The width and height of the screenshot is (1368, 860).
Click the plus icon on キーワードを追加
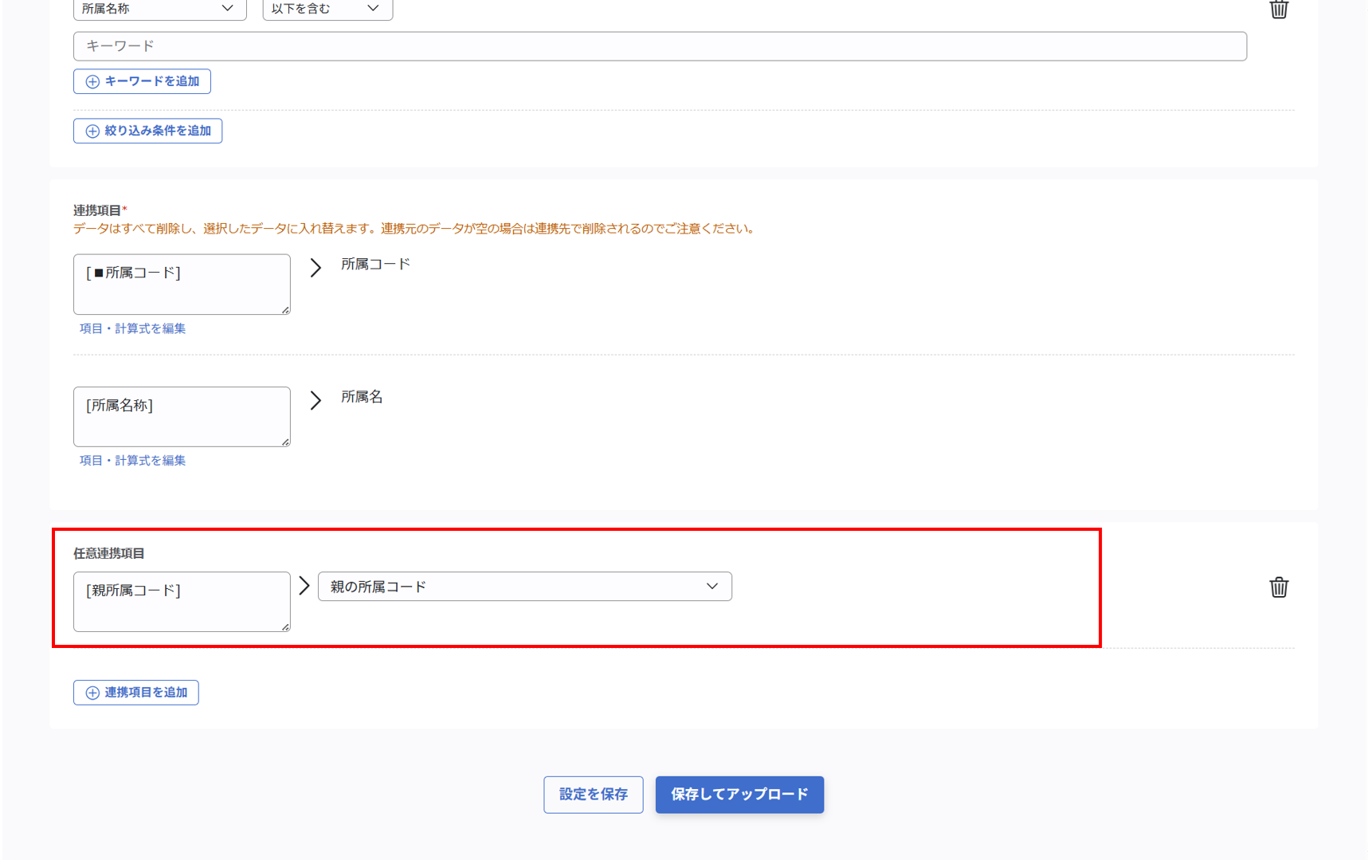(x=92, y=81)
